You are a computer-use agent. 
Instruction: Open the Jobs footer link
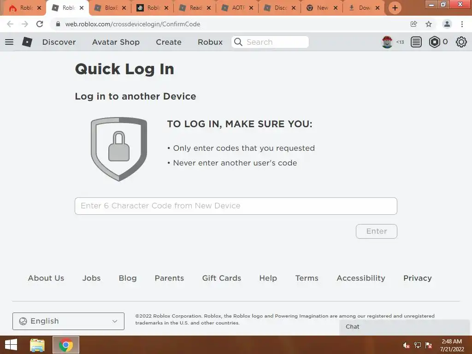[92, 278]
